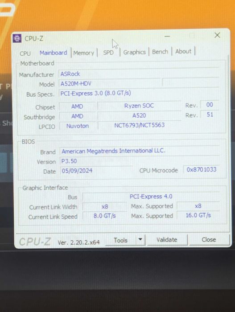
Task: Click BIOS date 05/09/2024
Action: pos(77,171)
